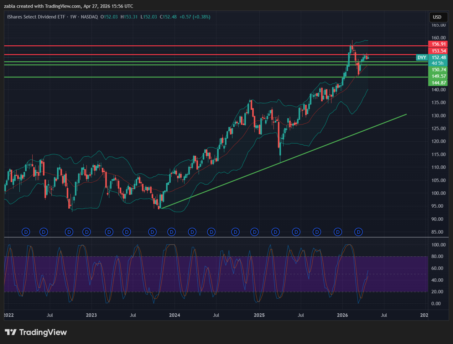Image resolution: width=453 pixels, height=344 pixels.
Task: Click the TradingView logo at bottom left
Action: click(36, 332)
